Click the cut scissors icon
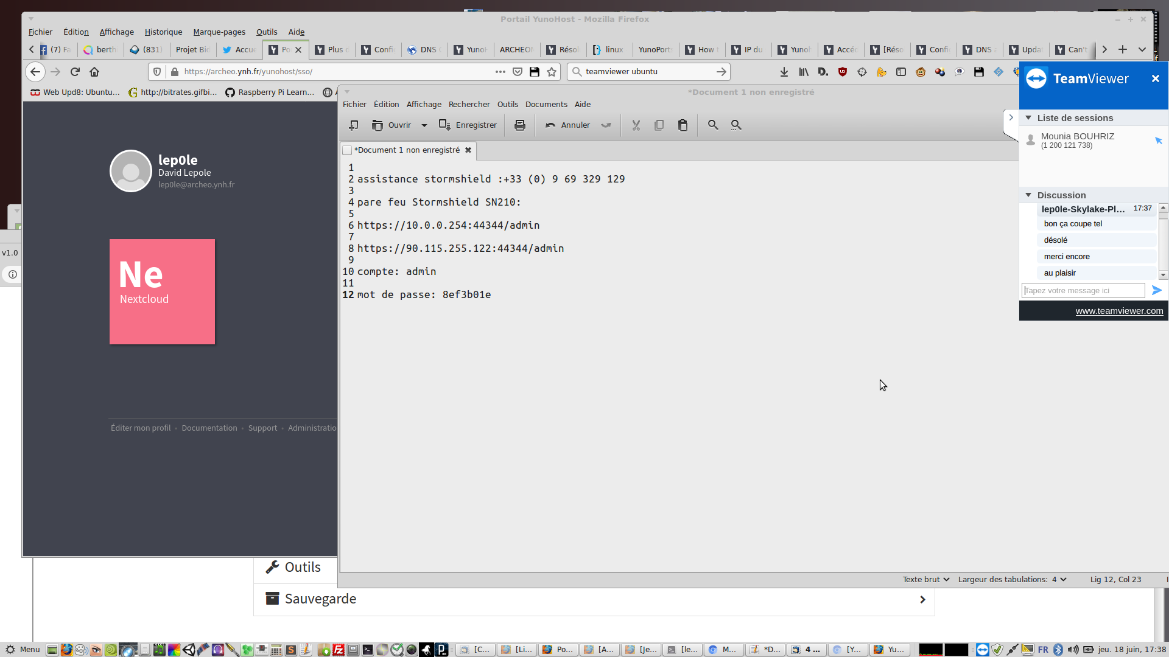1169x657 pixels. (x=636, y=125)
